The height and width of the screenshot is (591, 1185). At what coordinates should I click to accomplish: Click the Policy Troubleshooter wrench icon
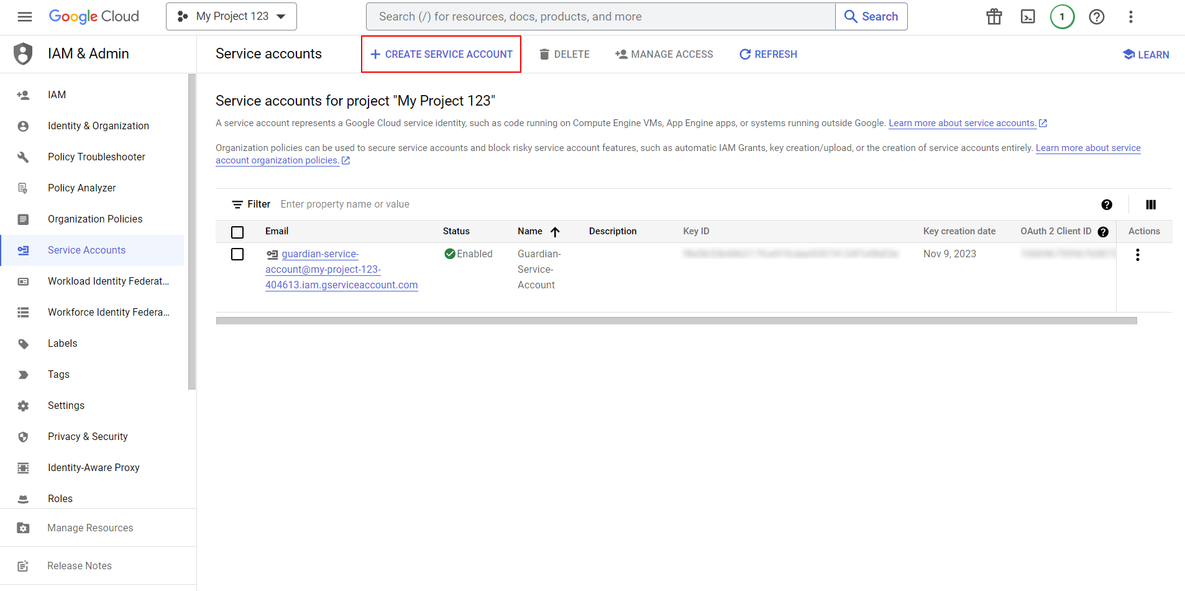click(23, 157)
